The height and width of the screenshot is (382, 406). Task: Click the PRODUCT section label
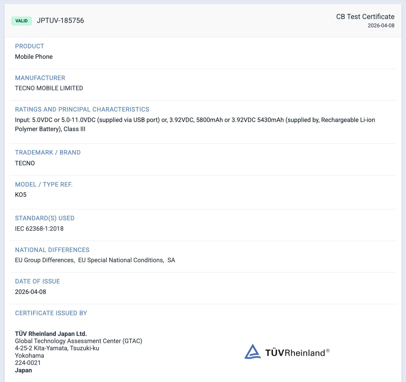29,46
